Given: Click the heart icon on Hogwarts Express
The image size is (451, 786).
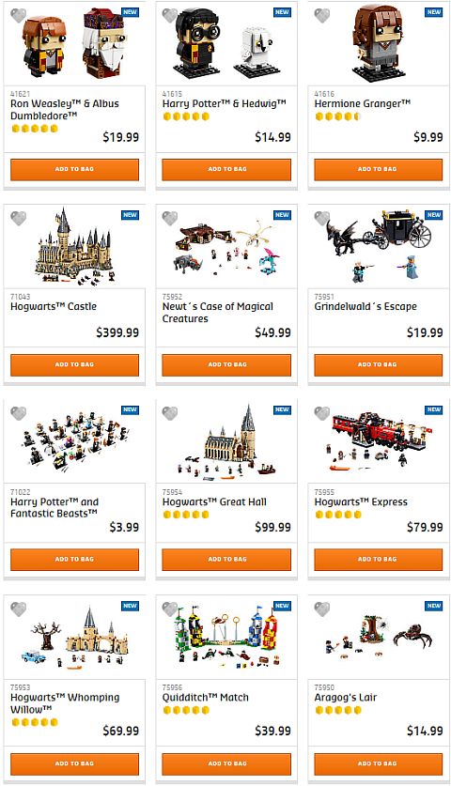Looking at the screenshot, I should click(x=322, y=413).
